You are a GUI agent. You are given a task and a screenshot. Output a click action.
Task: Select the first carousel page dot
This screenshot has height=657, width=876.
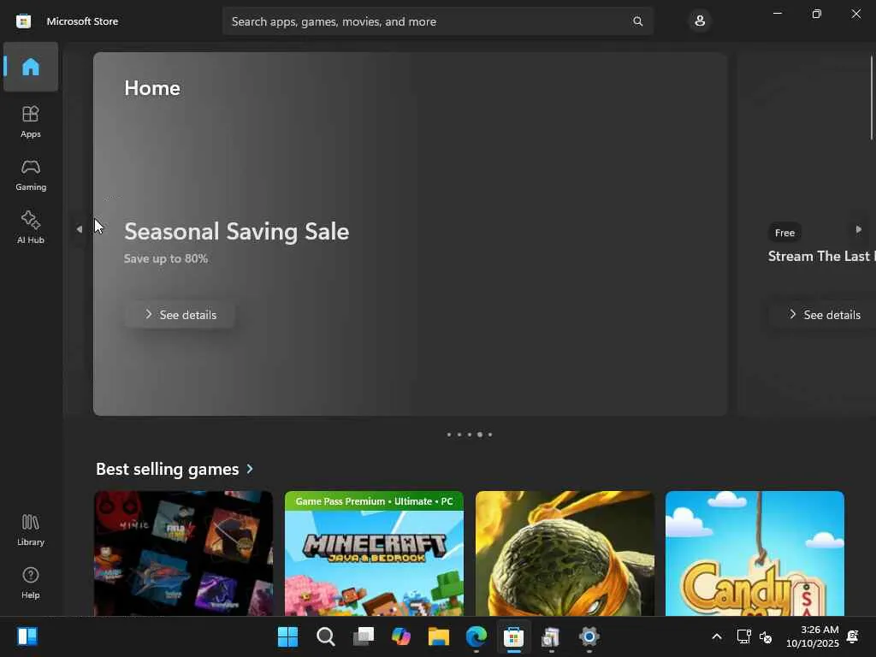[448, 435]
